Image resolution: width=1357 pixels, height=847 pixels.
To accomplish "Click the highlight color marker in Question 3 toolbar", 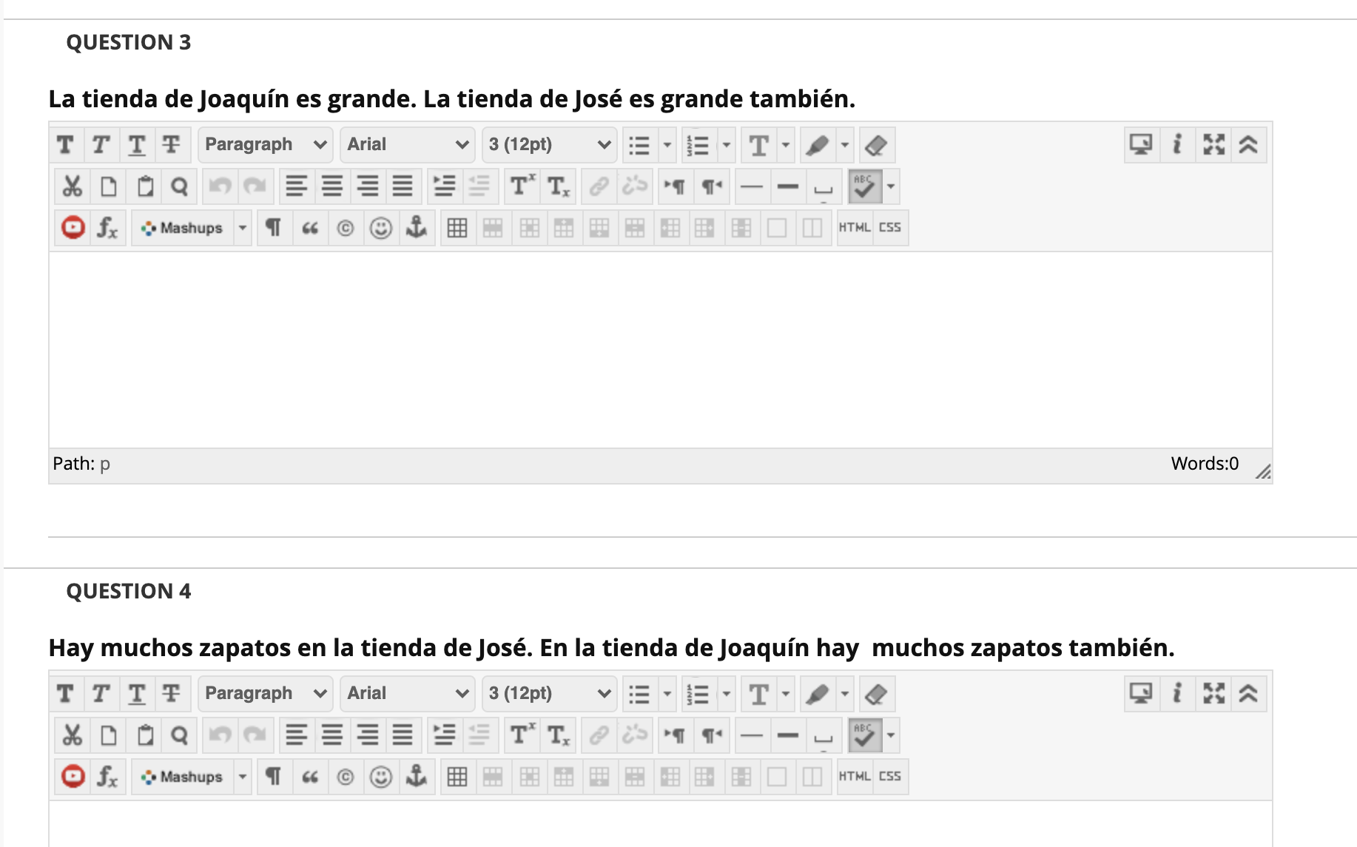I will coord(818,145).
